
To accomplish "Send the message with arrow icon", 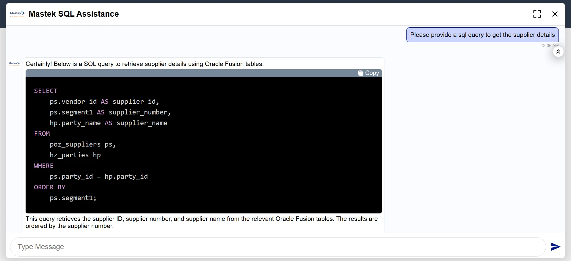I will coord(556,247).
